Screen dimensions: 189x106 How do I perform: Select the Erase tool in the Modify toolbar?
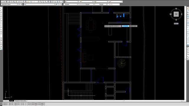[188, 8]
